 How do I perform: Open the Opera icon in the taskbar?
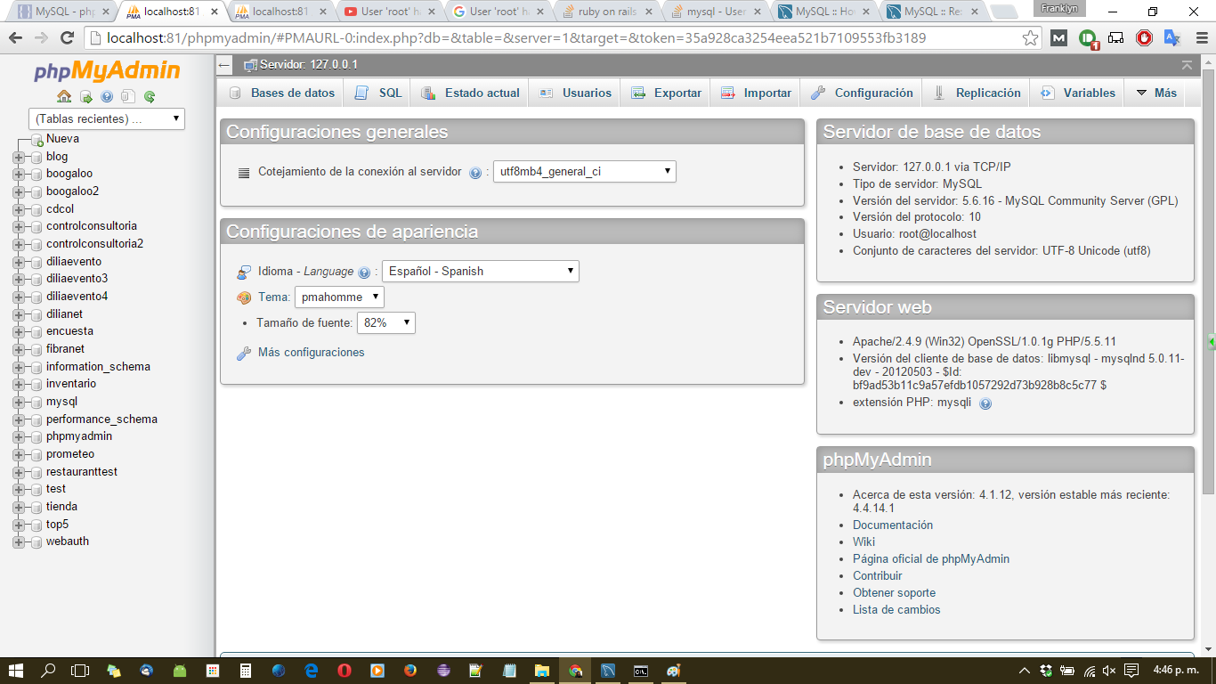[345, 671]
